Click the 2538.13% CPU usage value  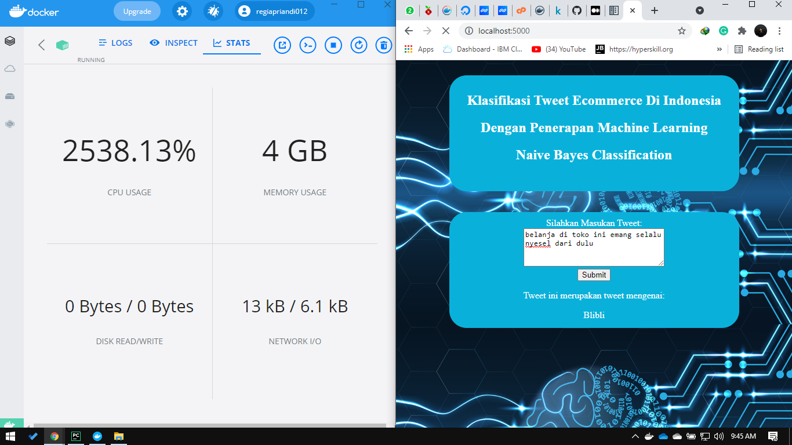tap(129, 151)
